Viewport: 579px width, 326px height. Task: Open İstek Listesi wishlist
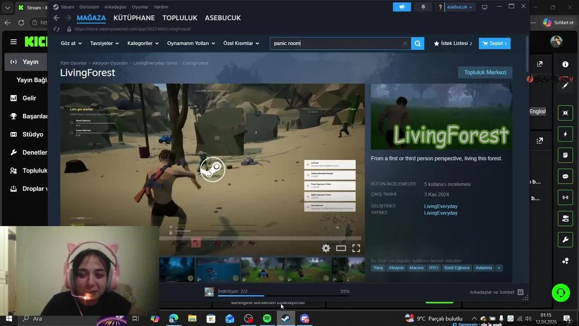pos(453,43)
